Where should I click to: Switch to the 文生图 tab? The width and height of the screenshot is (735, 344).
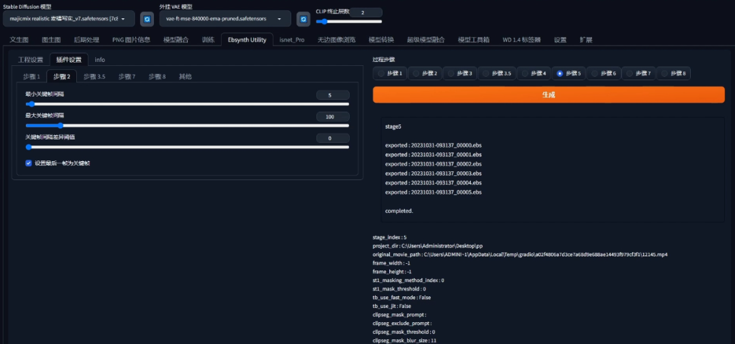[19, 40]
